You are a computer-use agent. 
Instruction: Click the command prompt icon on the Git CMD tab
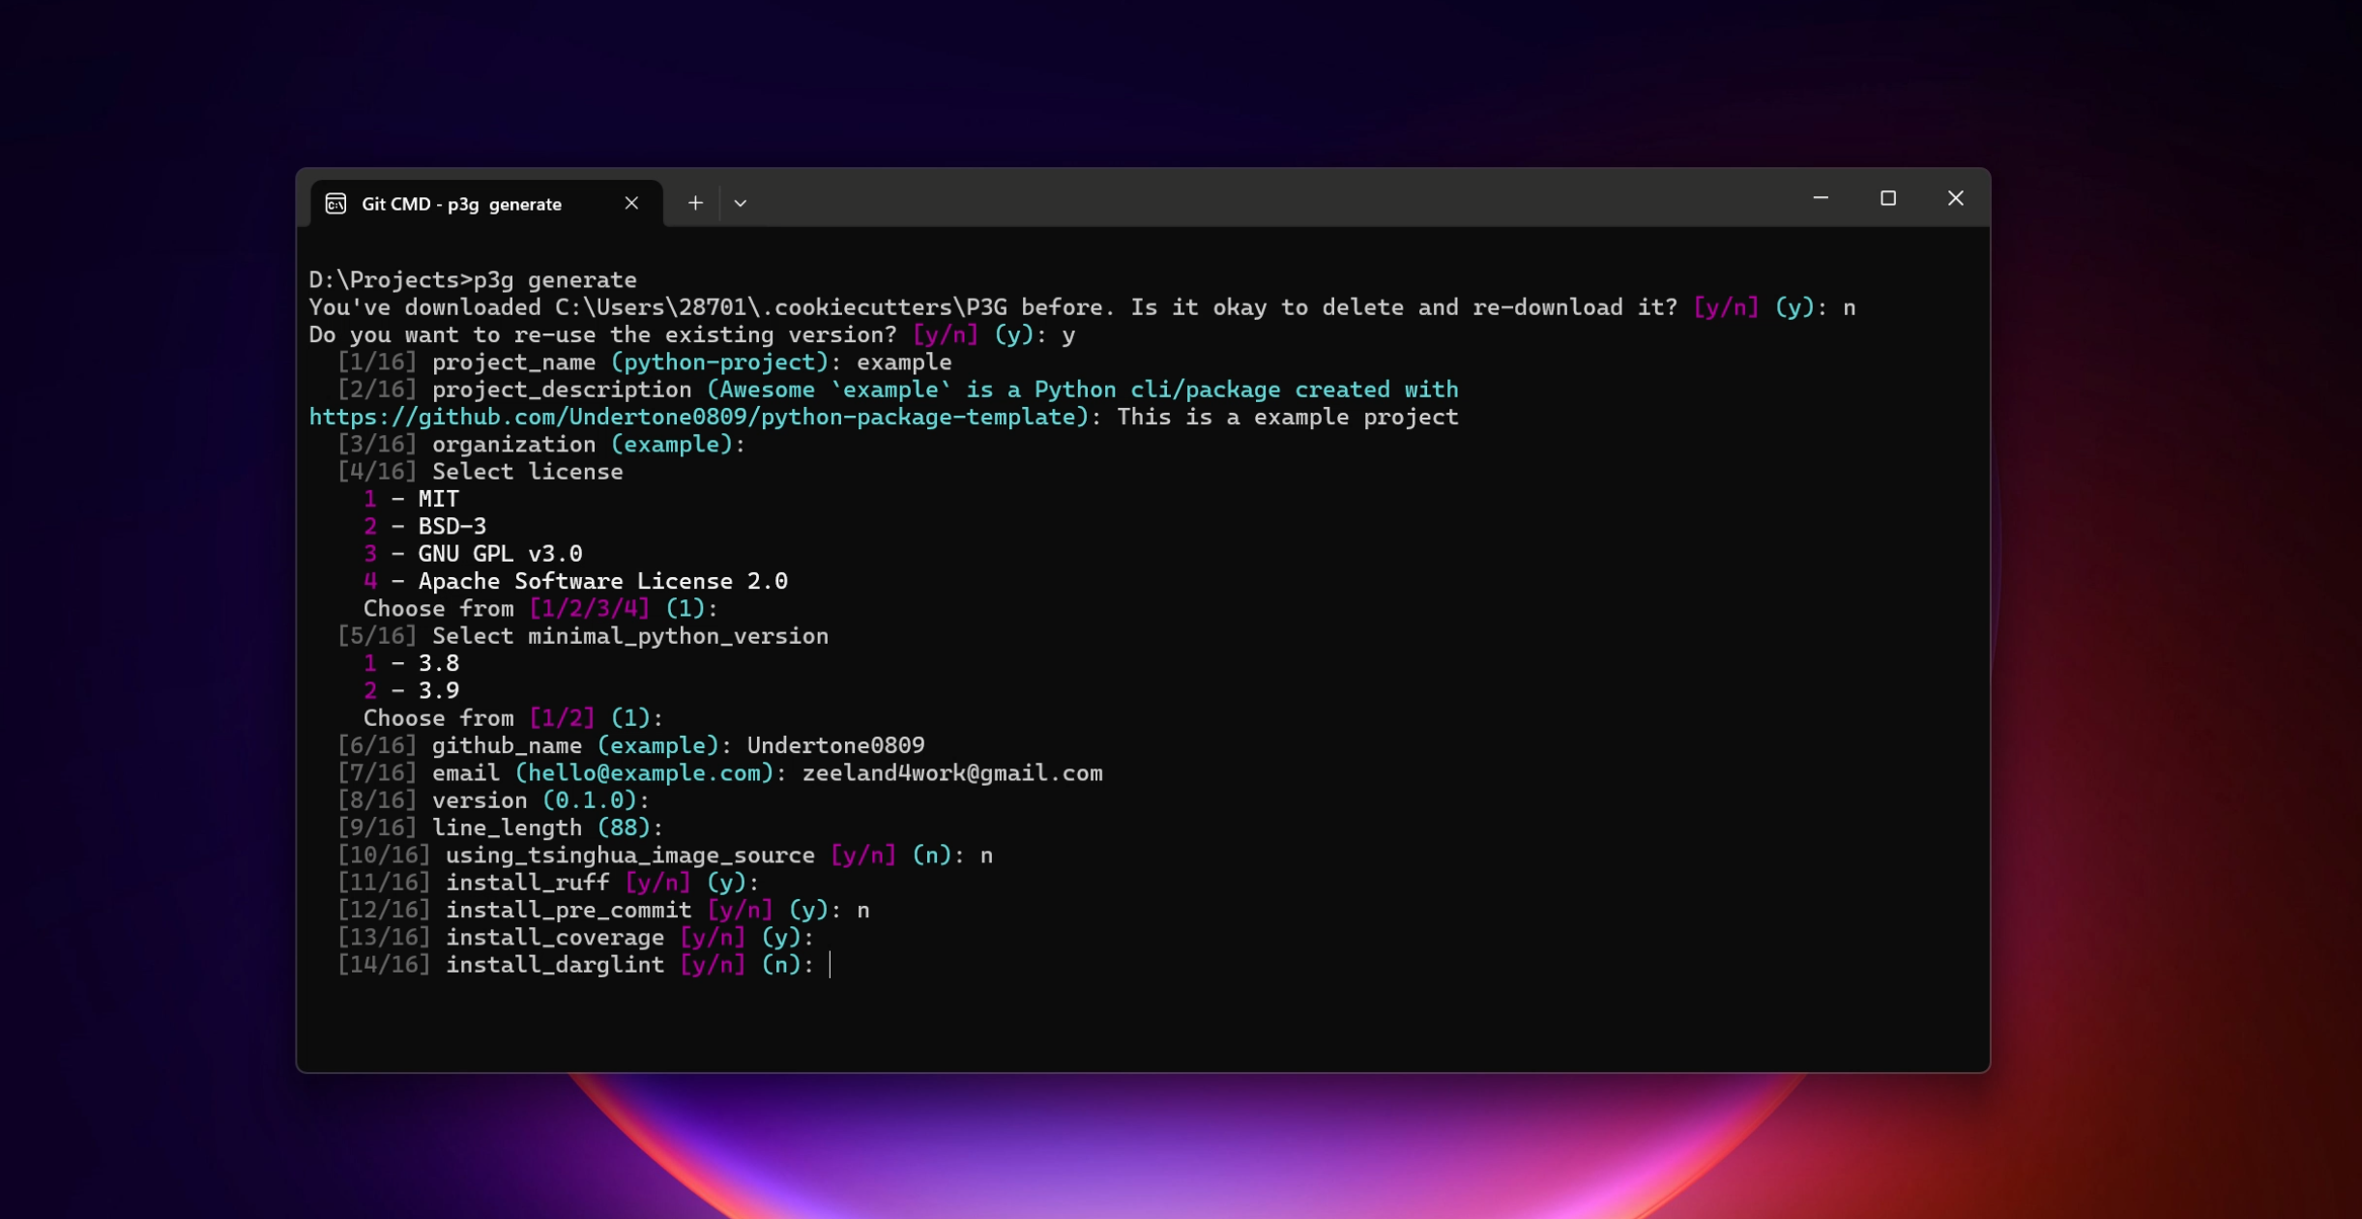[x=335, y=203]
